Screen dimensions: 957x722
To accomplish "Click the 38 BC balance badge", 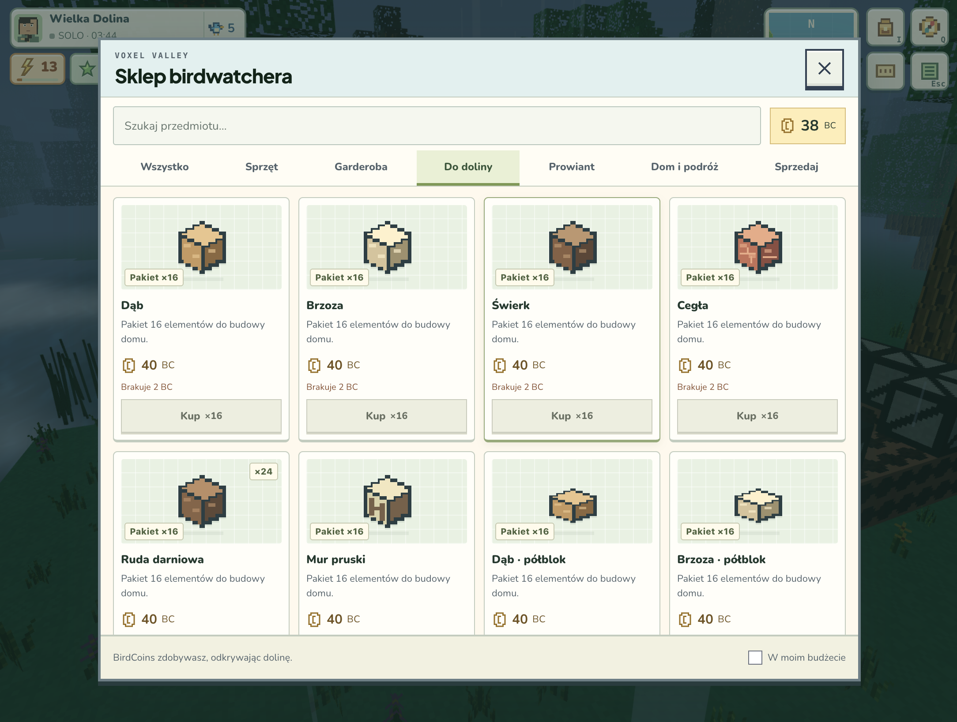I will (808, 126).
